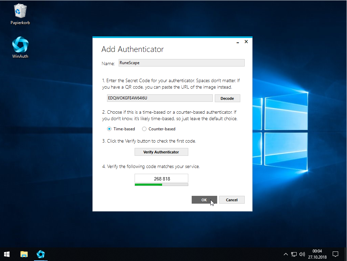Image resolution: width=347 pixels, height=261 pixels.
Task: Open the network status tray icon
Action: point(294,254)
